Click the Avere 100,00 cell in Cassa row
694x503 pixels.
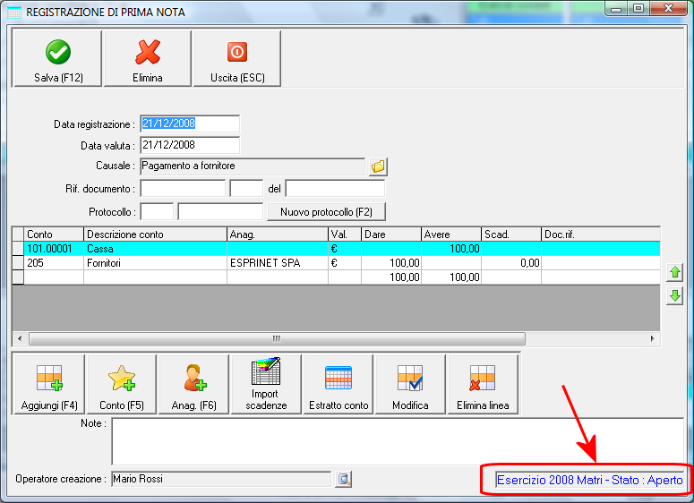pyautogui.click(x=451, y=249)
